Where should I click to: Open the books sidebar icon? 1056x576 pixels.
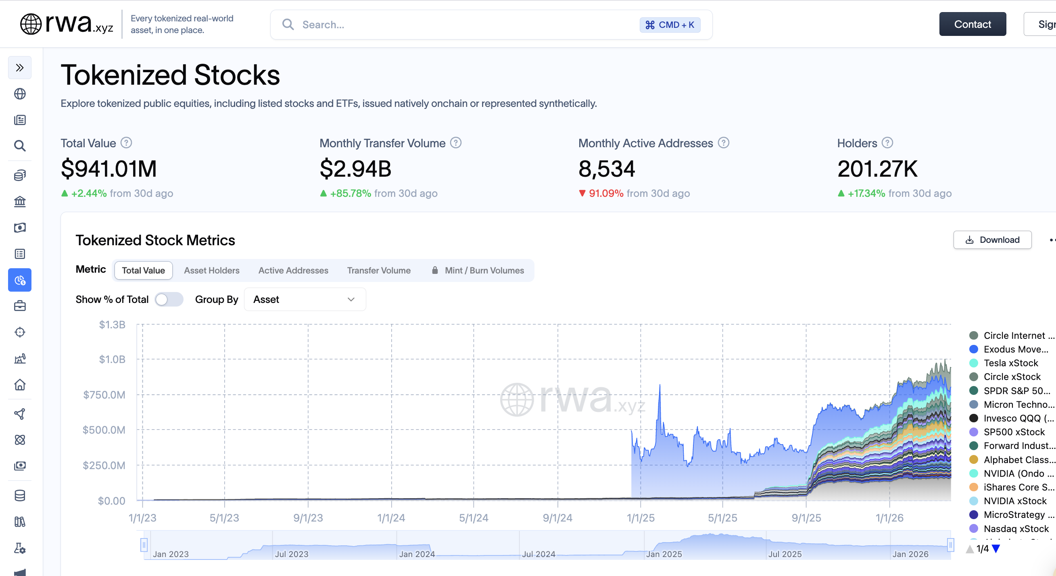(x=20, y=522)
